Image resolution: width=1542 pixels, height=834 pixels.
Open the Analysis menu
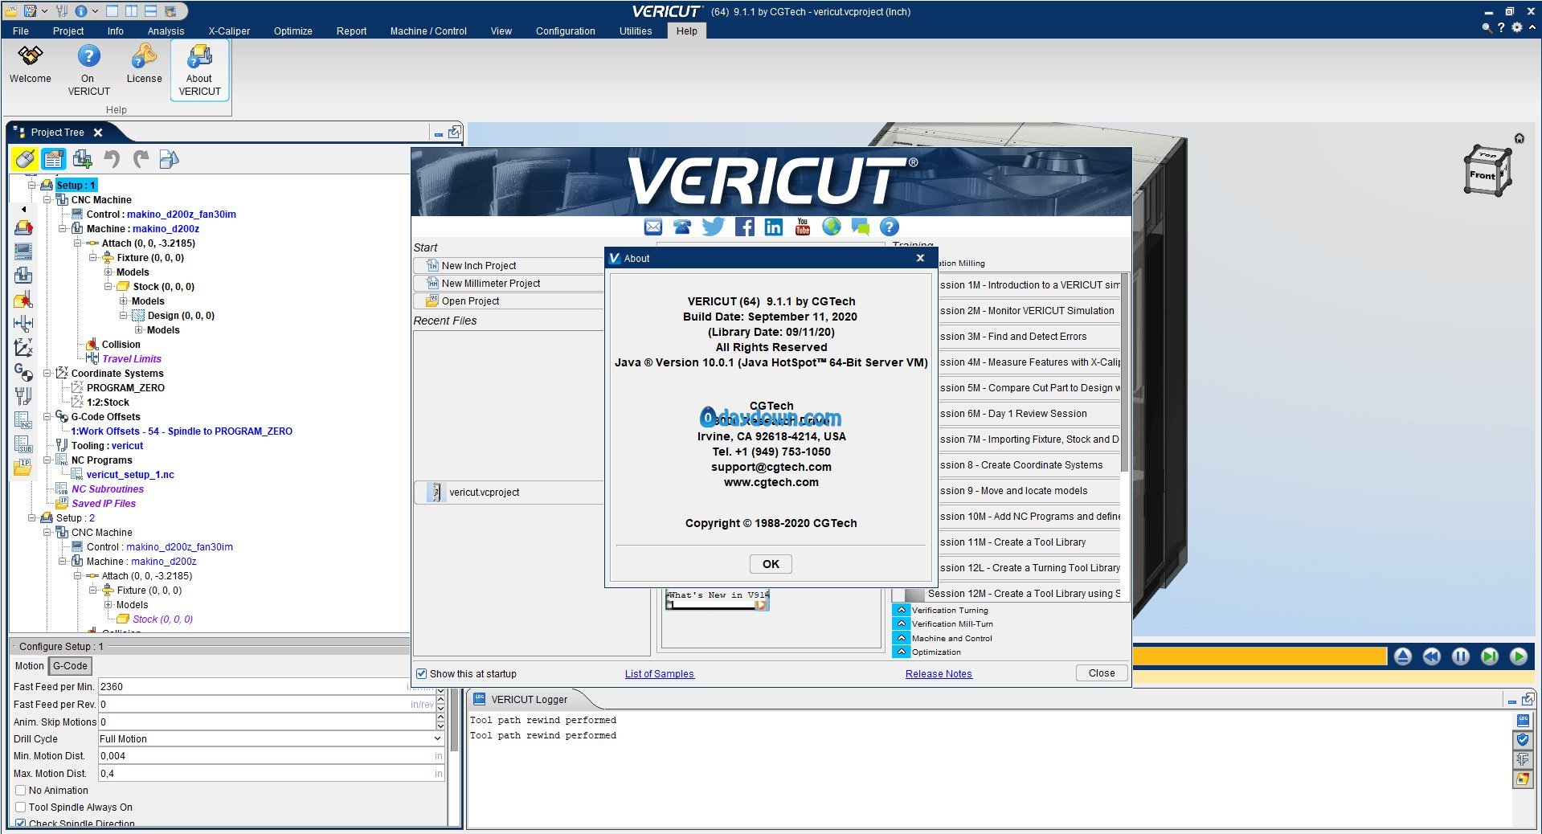166,31
